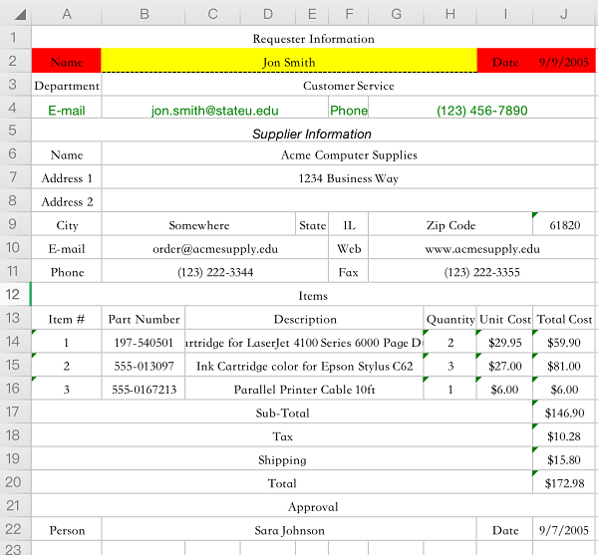Viewport: 598px width, 555px height.
Task: Click the 'Address 2' label cell
Action: [x=67, y=201]
